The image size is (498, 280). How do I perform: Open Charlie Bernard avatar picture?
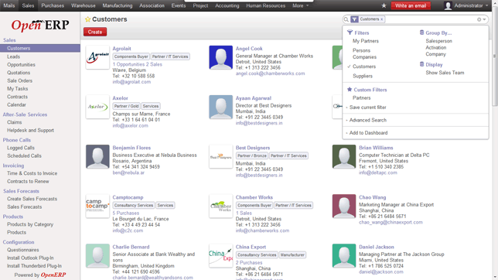pos(97,255)
